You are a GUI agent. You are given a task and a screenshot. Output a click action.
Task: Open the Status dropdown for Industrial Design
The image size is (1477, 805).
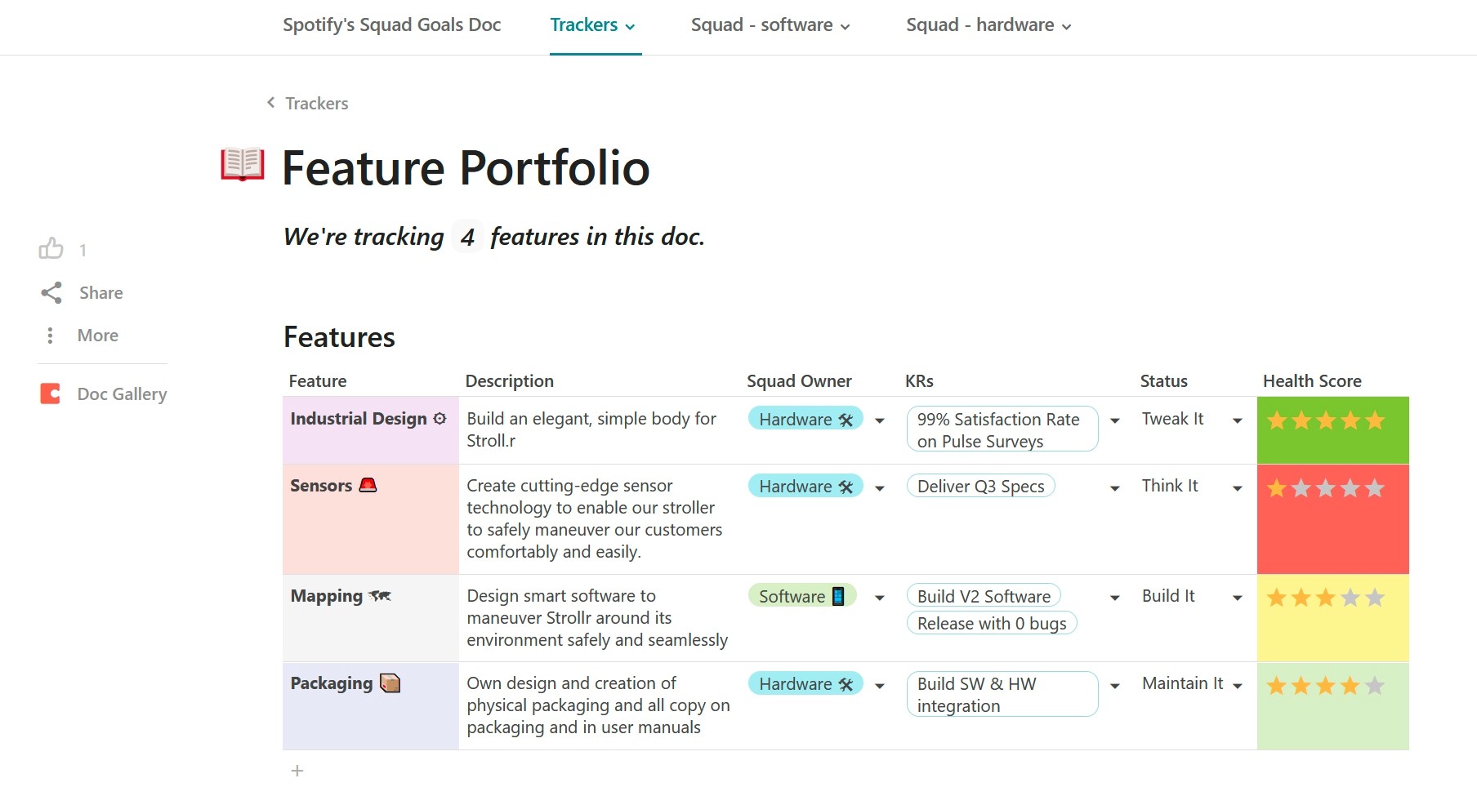tap(1237, 420)
